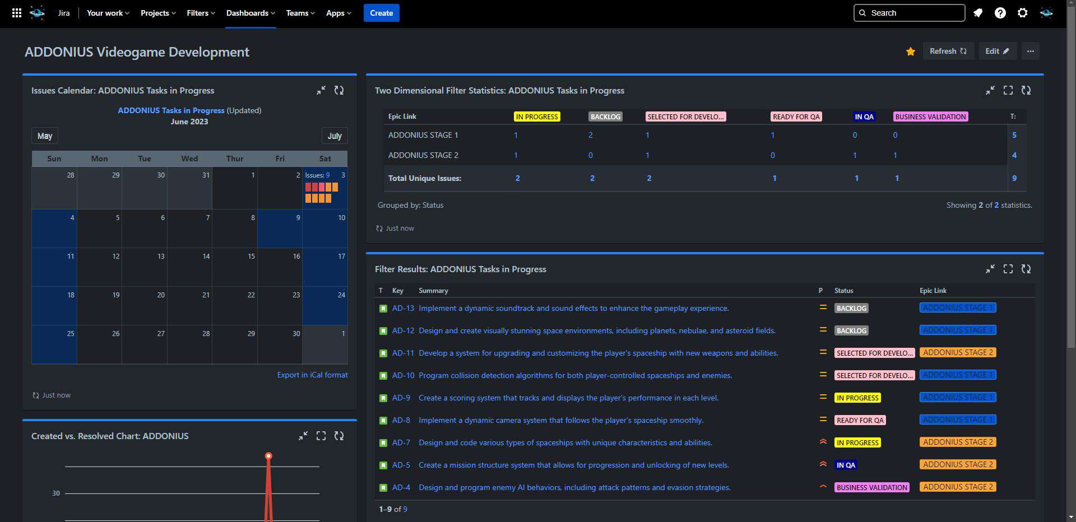Maximize the Two Dimensional Filter Statistics gadget
1076x522 pixels.
click(x=1008, y=90)
